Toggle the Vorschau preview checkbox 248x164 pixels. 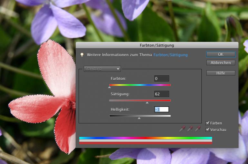point(207,130)
